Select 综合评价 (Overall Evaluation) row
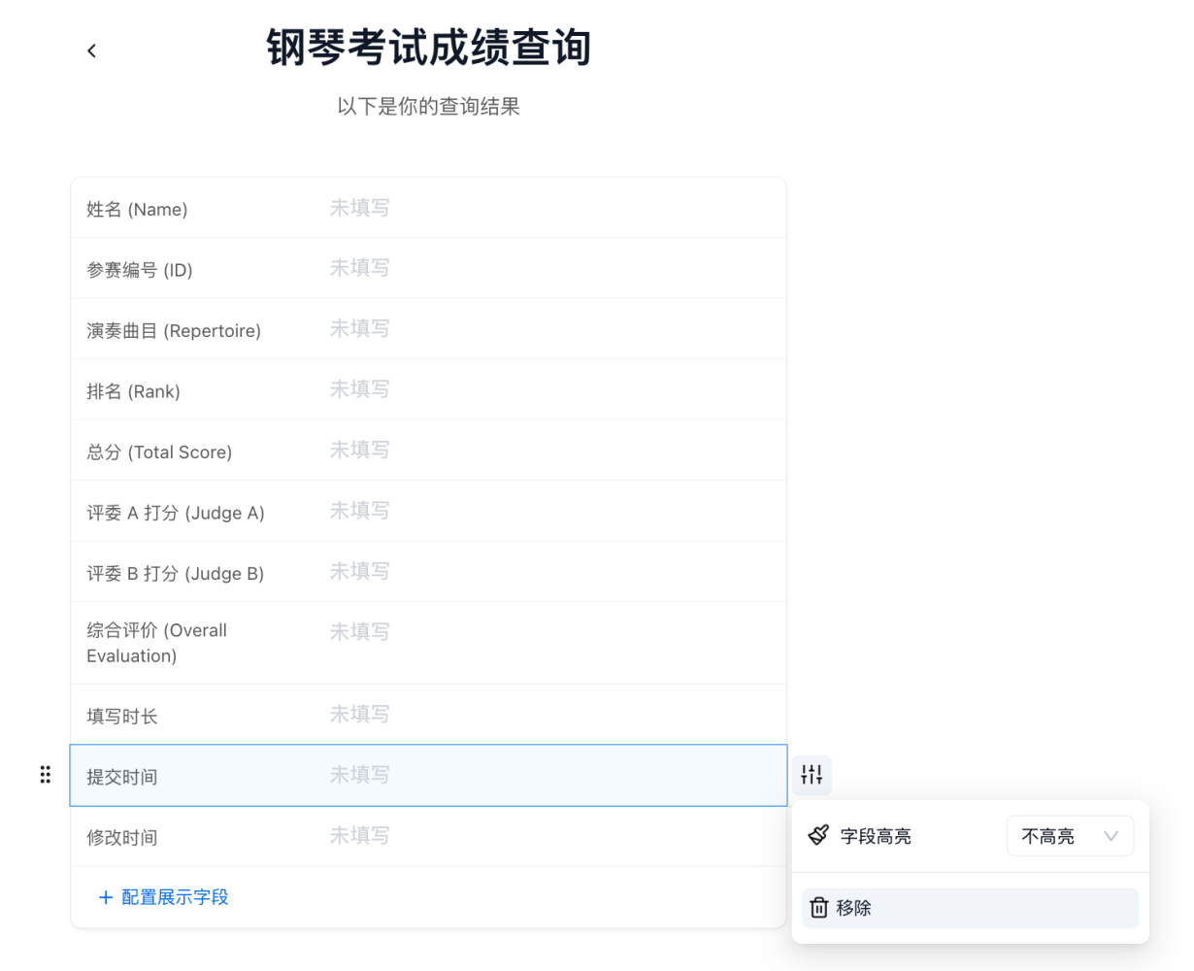Image resolution: width=1194 pixels, height=971 pixels. (428, 643)
